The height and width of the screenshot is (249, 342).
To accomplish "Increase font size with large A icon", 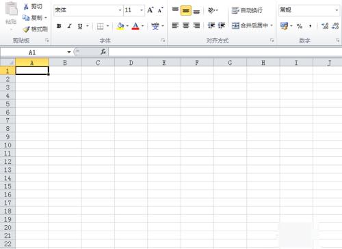I will pos(150,10).
